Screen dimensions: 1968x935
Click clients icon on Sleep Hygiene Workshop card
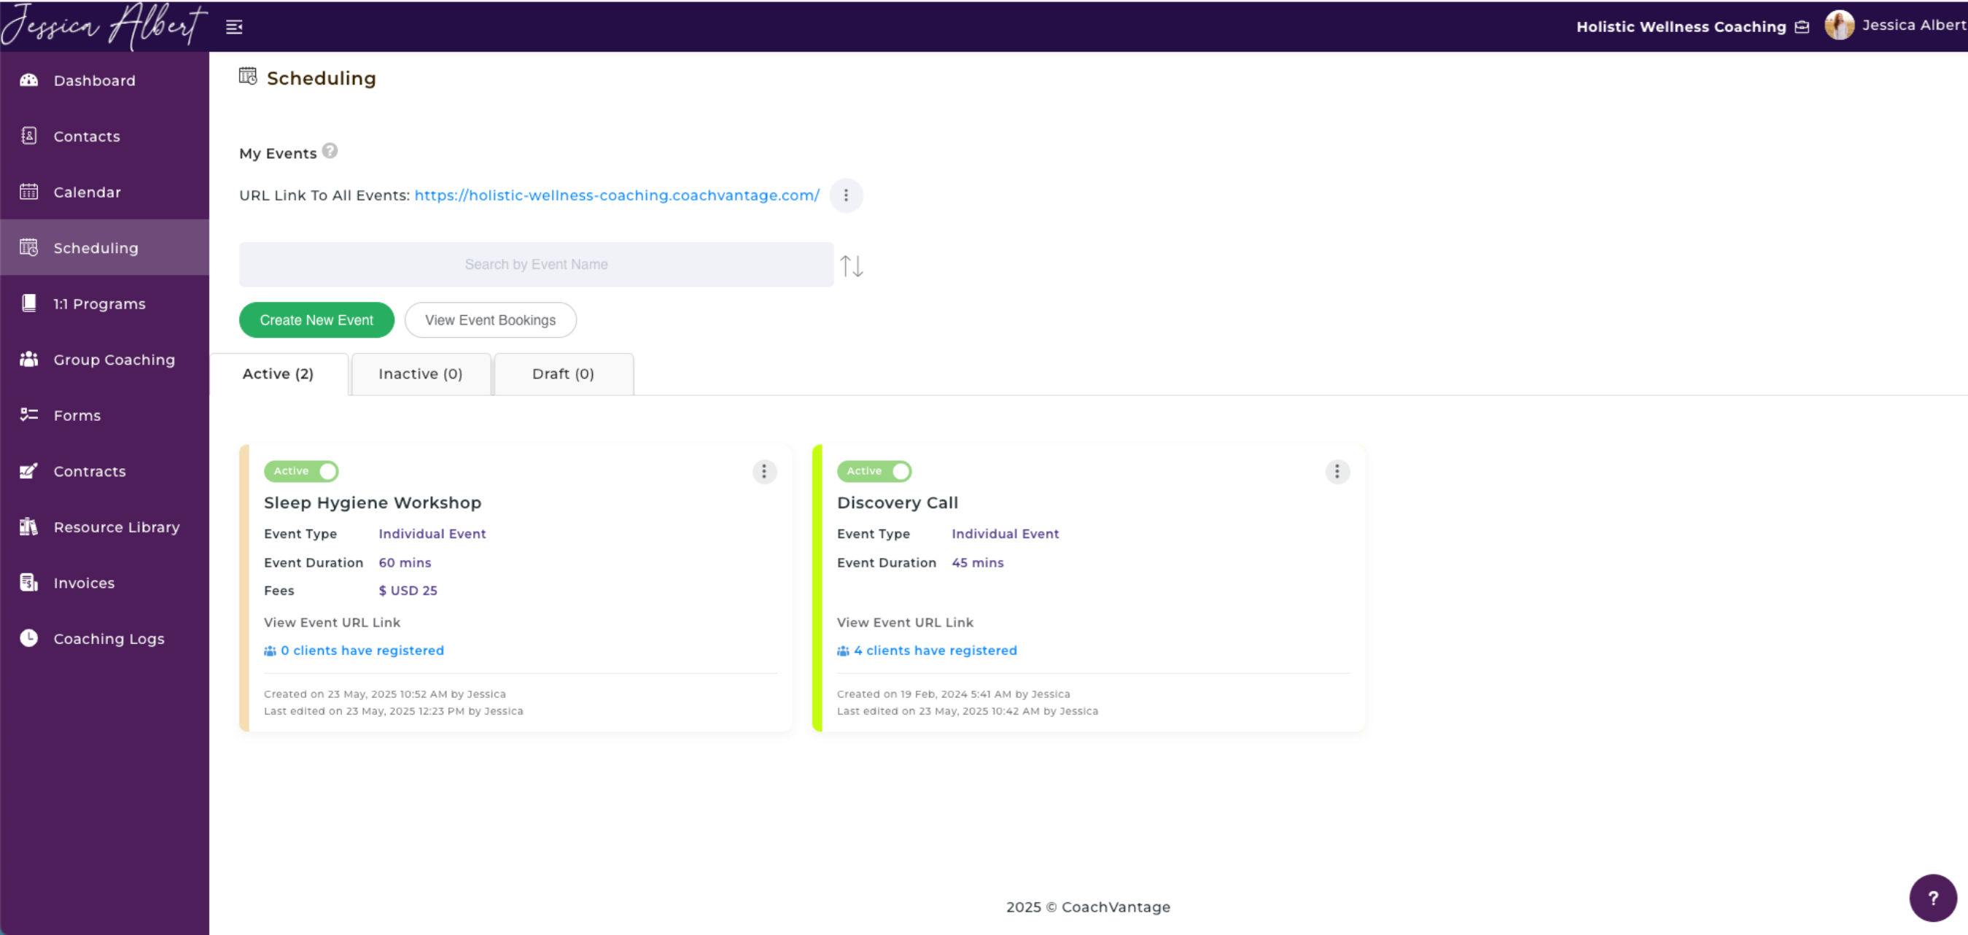270,651
